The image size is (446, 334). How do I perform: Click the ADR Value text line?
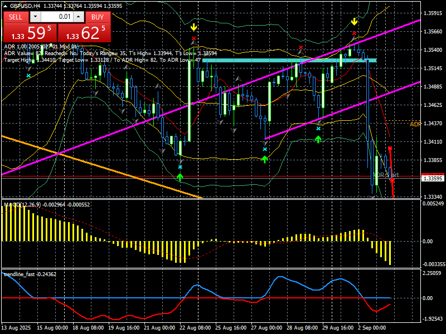coord(110,53)
